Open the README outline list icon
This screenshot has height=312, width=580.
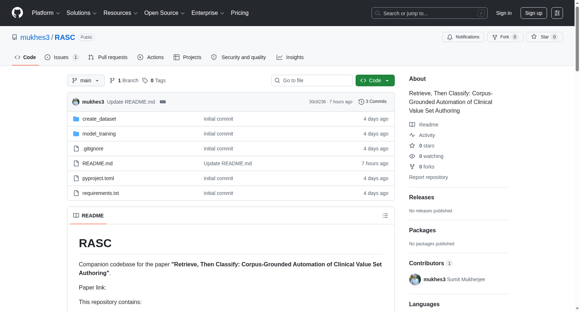[385, 216]
